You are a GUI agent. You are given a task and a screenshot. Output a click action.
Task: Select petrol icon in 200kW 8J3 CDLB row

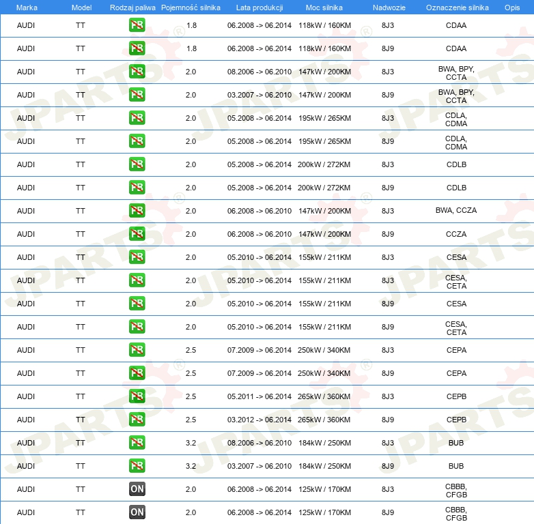pyautogui.click(x=137, y=164)
